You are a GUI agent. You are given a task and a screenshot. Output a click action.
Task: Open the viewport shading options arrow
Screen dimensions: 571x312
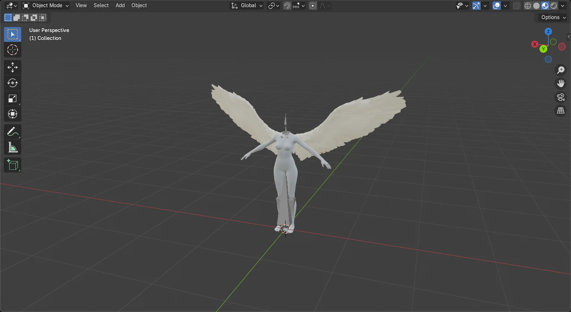tap(563, 6)
